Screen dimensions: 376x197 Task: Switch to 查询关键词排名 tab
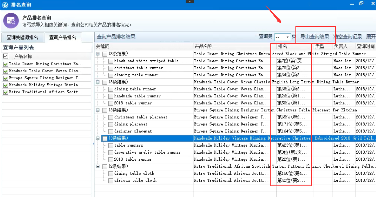(x=22, y=37)
